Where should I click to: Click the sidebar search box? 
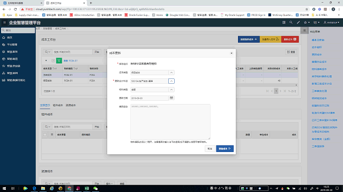click(x=18, y=30)
